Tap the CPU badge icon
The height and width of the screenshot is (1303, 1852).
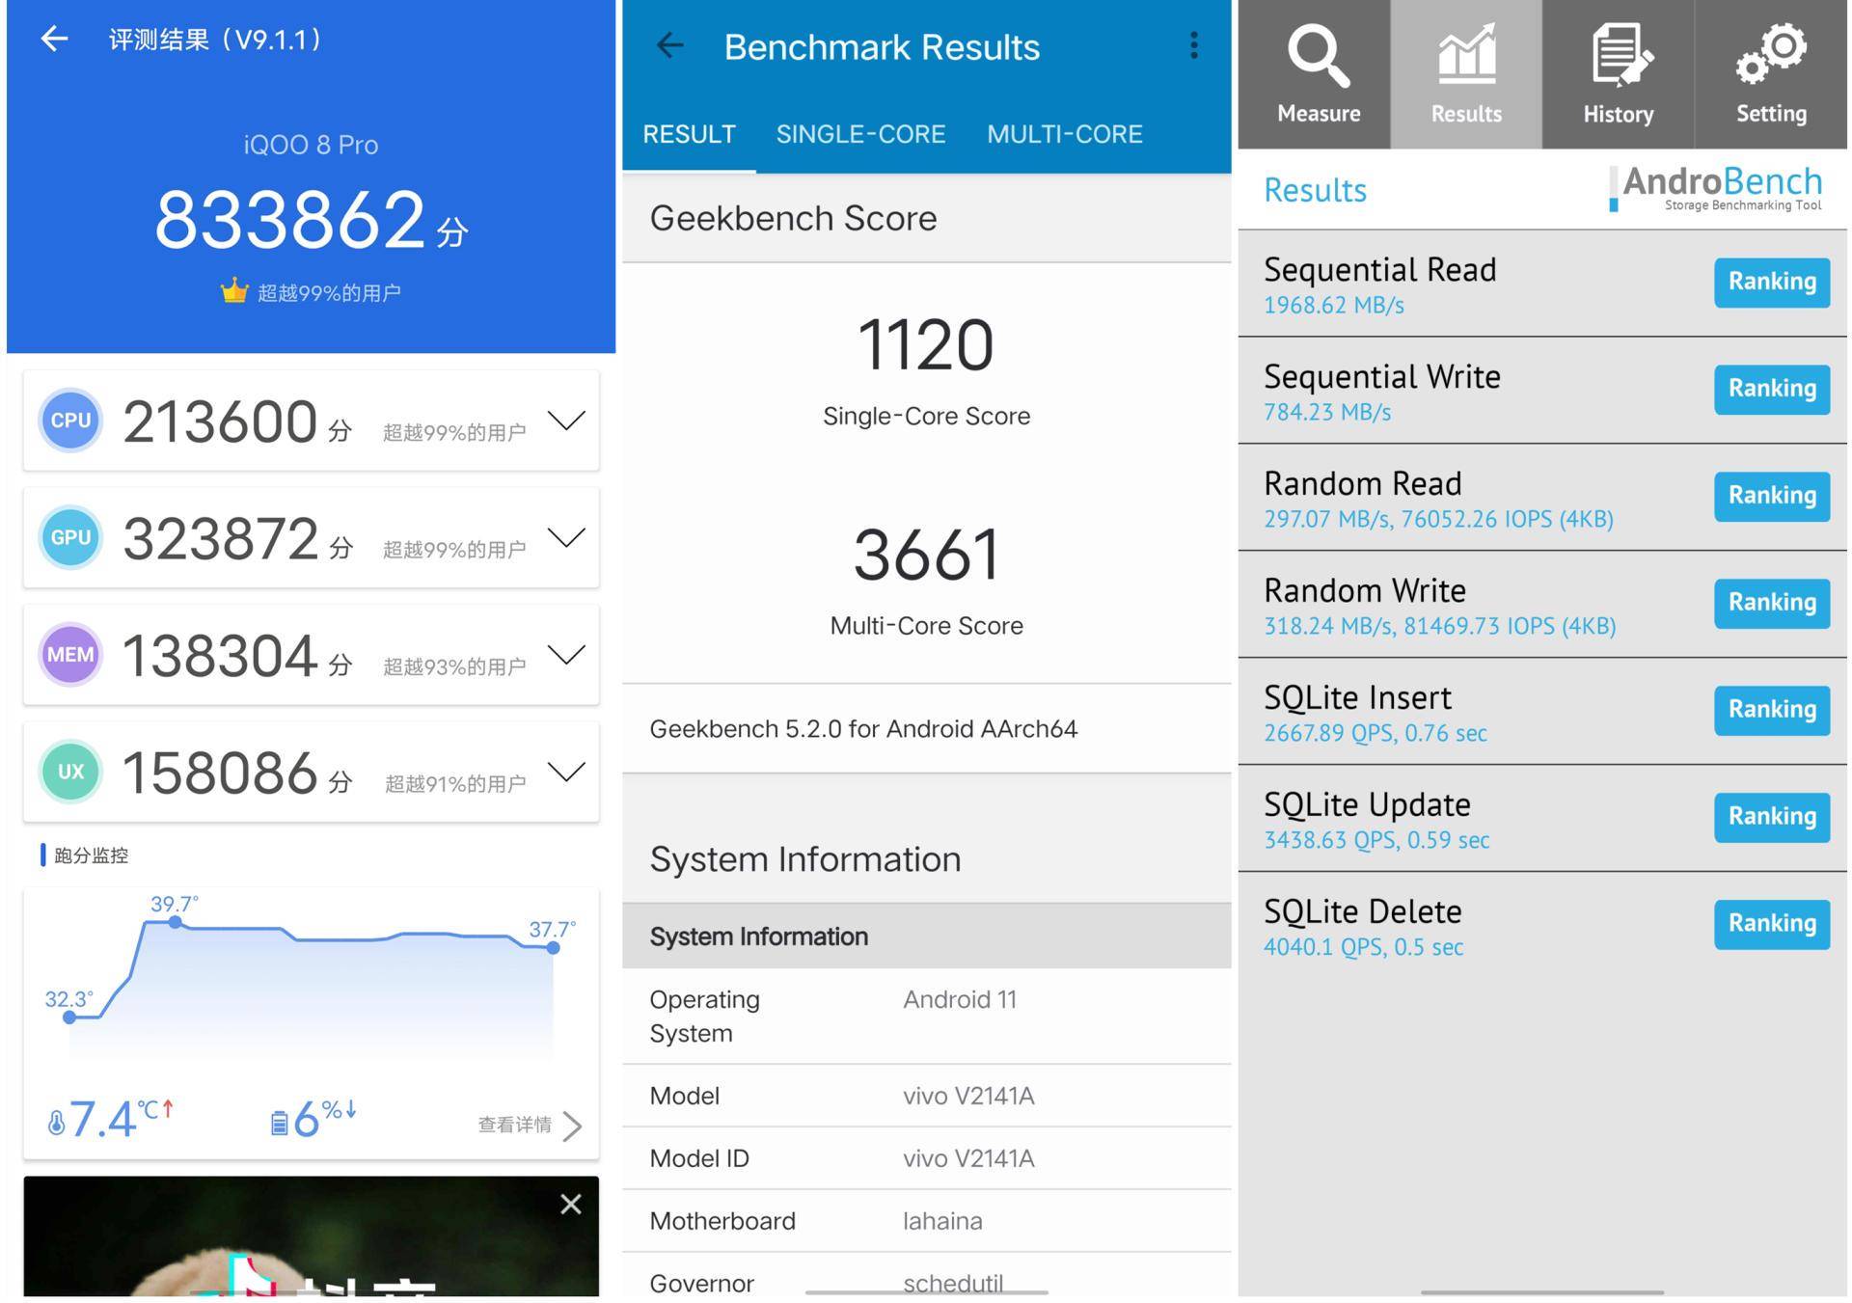(70, 421)
